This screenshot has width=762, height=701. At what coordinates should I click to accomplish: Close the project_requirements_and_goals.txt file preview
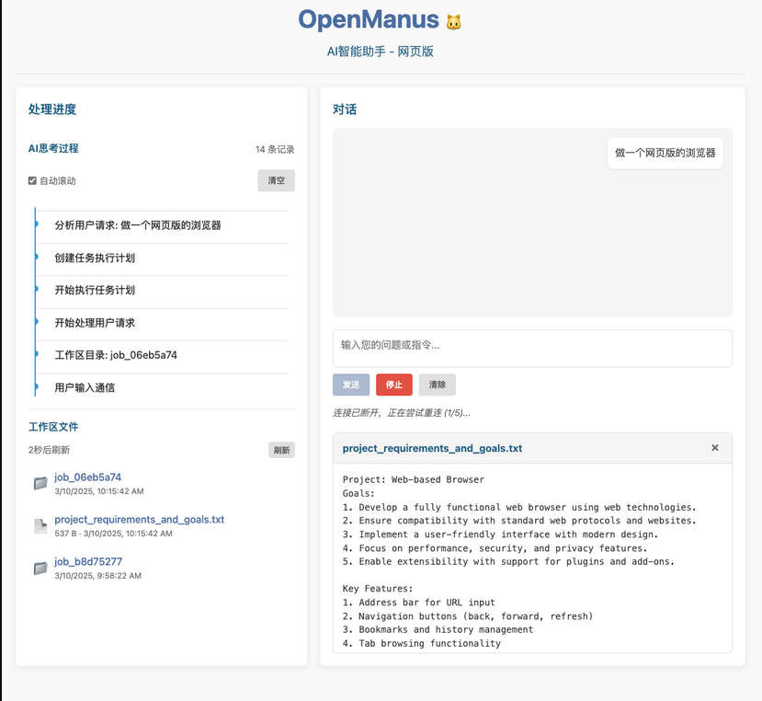coord(715,447)
